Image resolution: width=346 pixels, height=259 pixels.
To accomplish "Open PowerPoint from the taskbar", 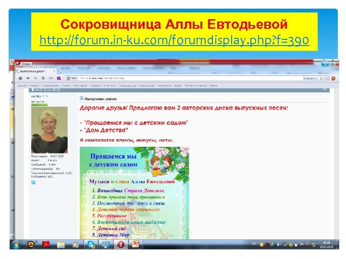I will (136, 244).
